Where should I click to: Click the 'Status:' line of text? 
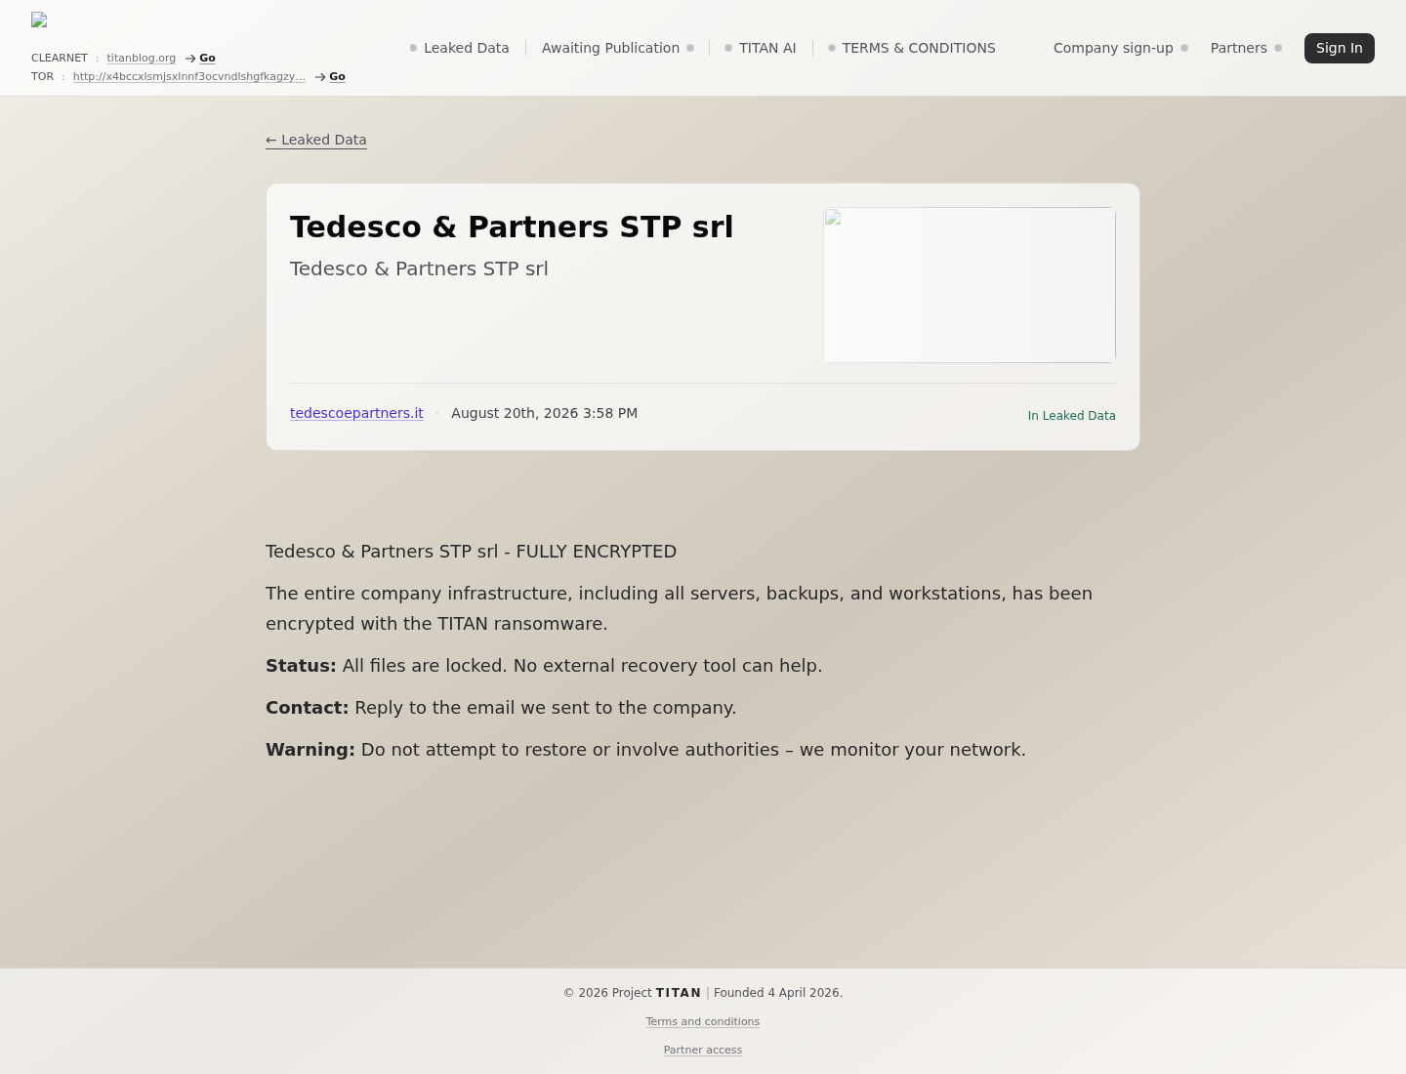pyautogui.click(x=544, y=666)
